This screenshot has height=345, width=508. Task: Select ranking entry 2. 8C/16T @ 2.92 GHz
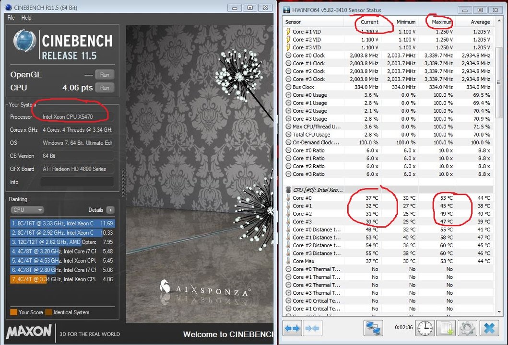(x=62, y=233)
